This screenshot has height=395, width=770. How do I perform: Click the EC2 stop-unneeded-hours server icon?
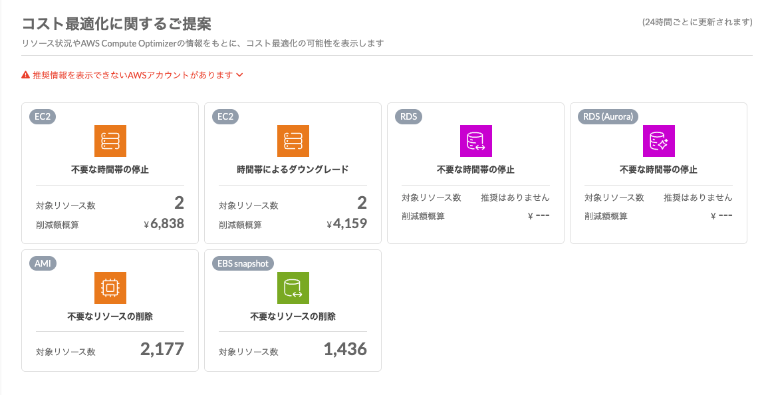tap(110, 141)
